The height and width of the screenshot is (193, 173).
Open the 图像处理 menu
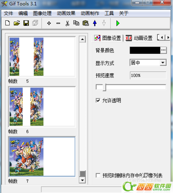(x=42, y=13)
